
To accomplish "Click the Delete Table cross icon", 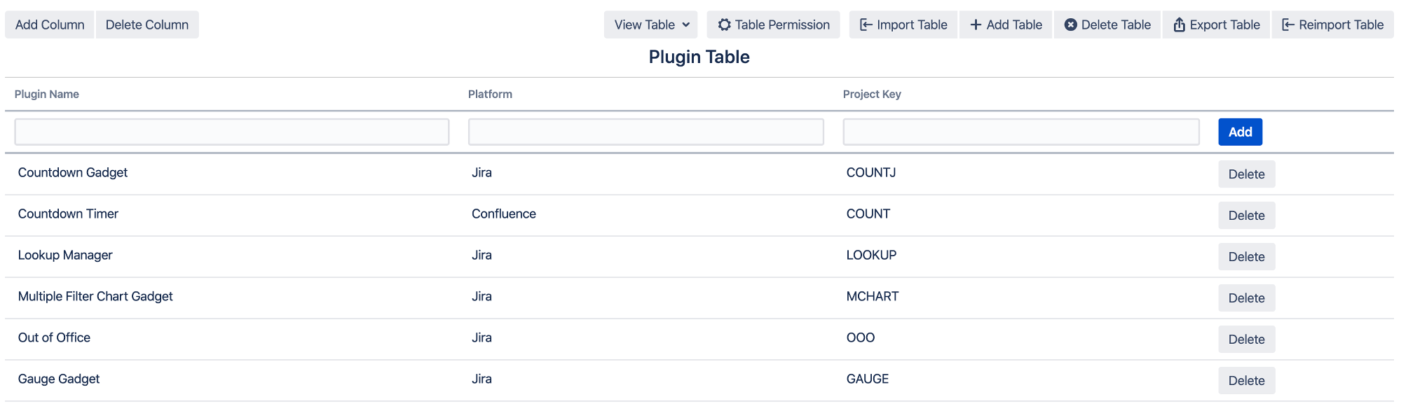I will point(1070,25).
